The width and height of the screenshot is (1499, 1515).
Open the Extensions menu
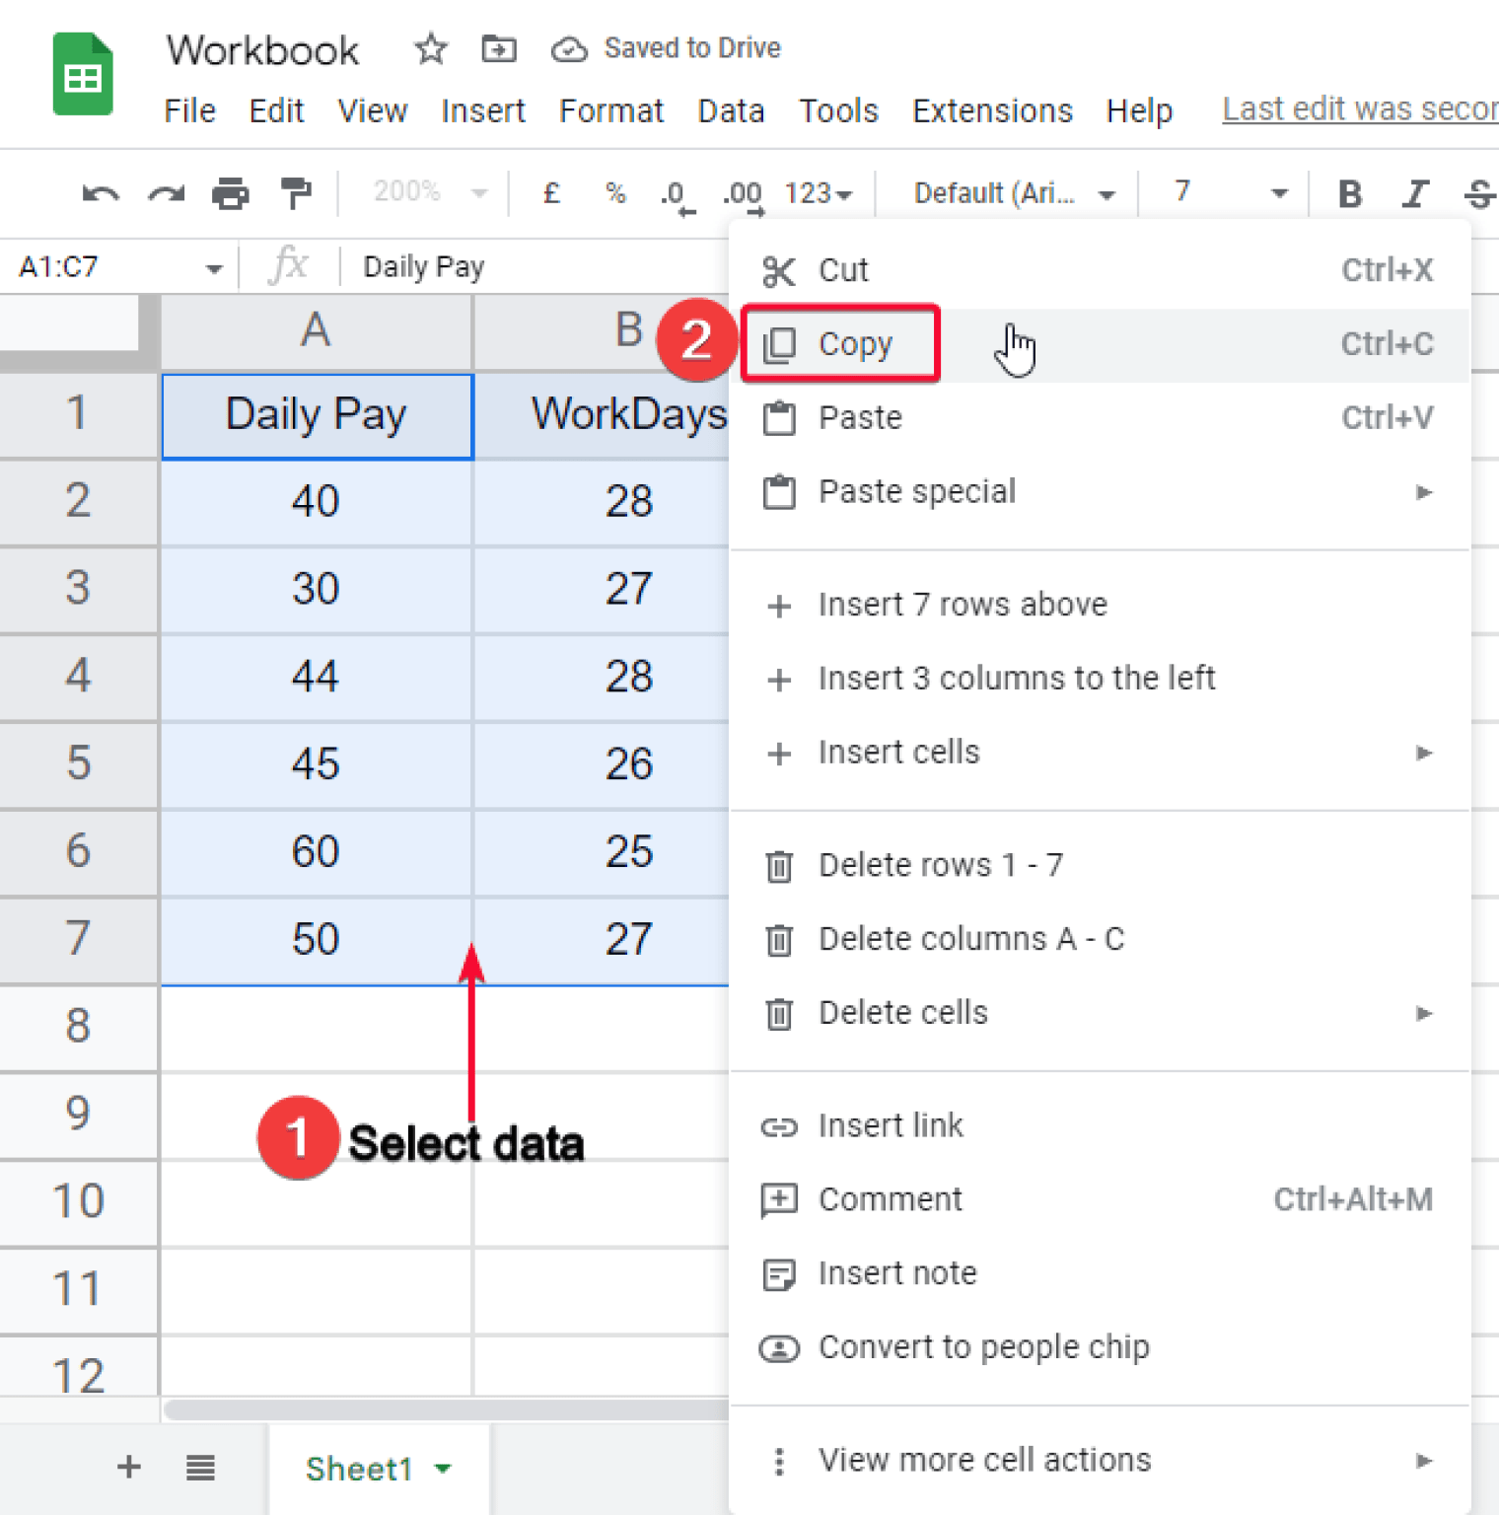pyautogui.click(x=992, y=110)
